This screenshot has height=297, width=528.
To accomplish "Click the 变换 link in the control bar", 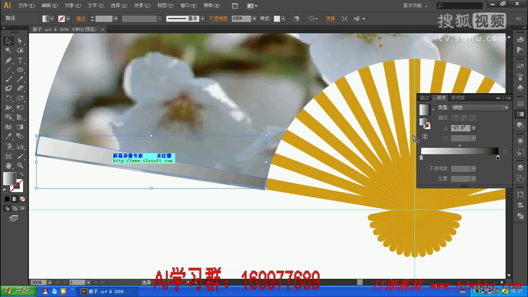I will click(330, 18).
